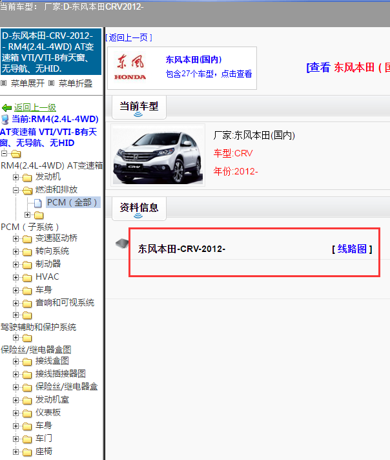This screenshot has width=390, height=460.
Task: Expand the 音响和可视系统 tree node
Action: 16,303
